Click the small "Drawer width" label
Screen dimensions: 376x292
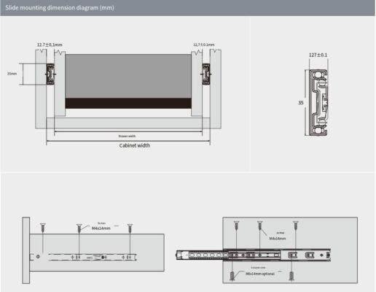point(127,136)
